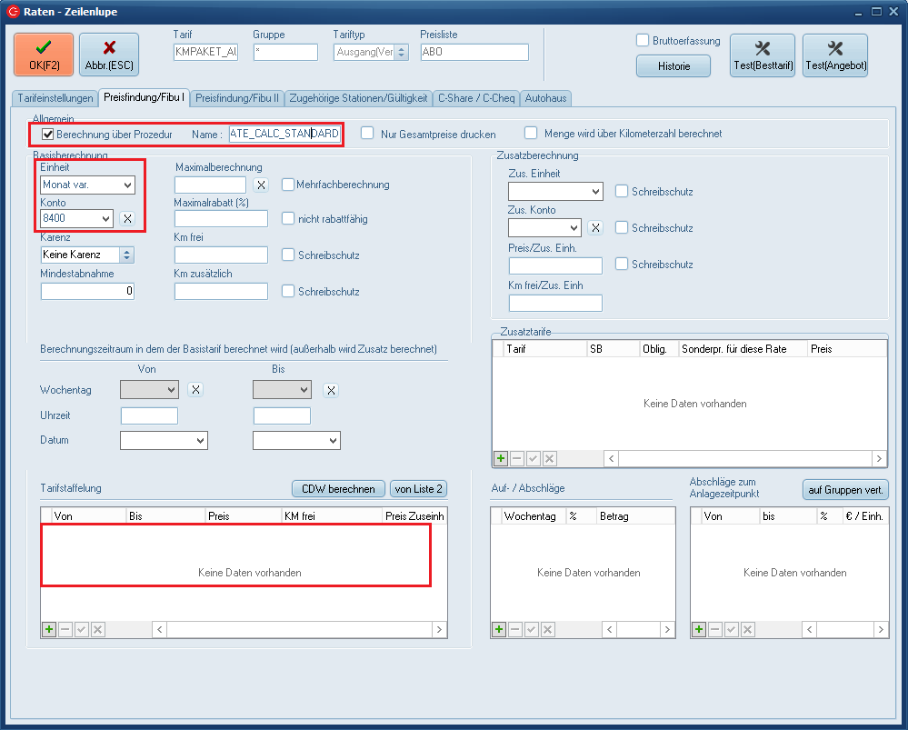Switch to Tarifeinstellungen tab

(x=54, y=97)
